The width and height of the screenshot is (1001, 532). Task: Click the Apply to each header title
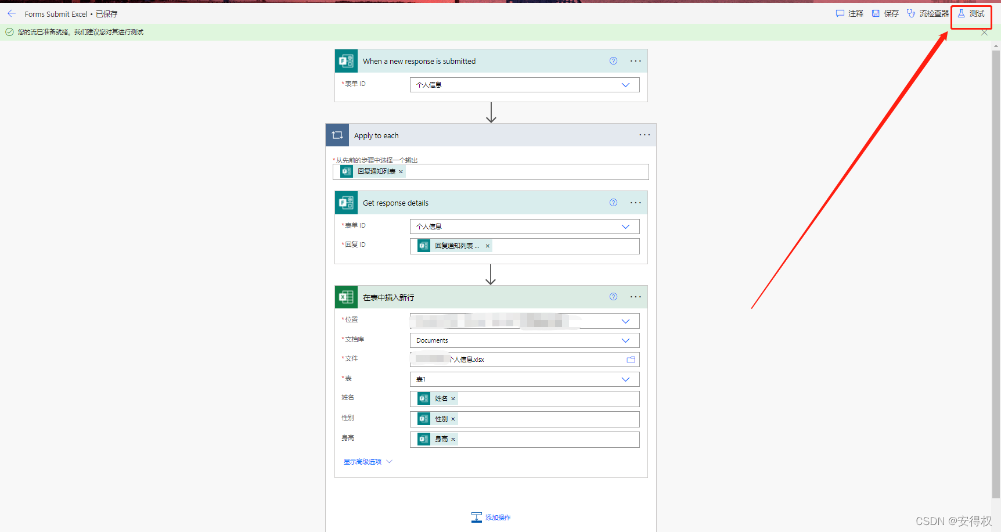pyautogui.click(x=376, y=135)
